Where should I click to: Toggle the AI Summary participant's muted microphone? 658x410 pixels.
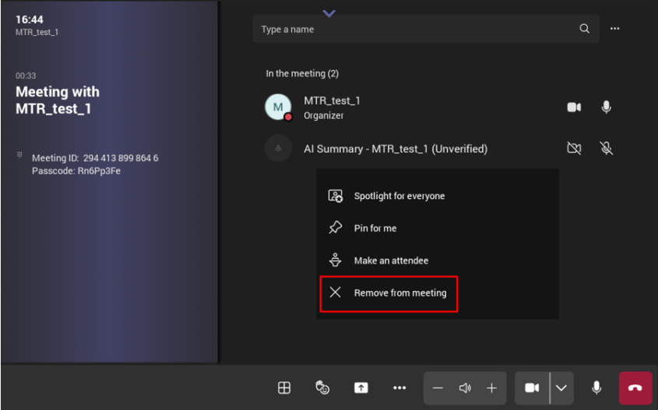(606, 149)
